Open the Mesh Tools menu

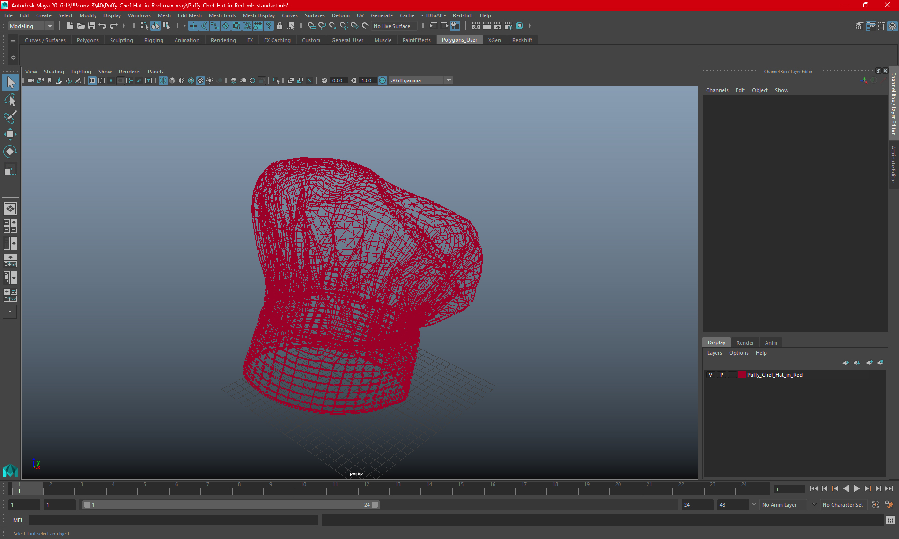(222, 15)
